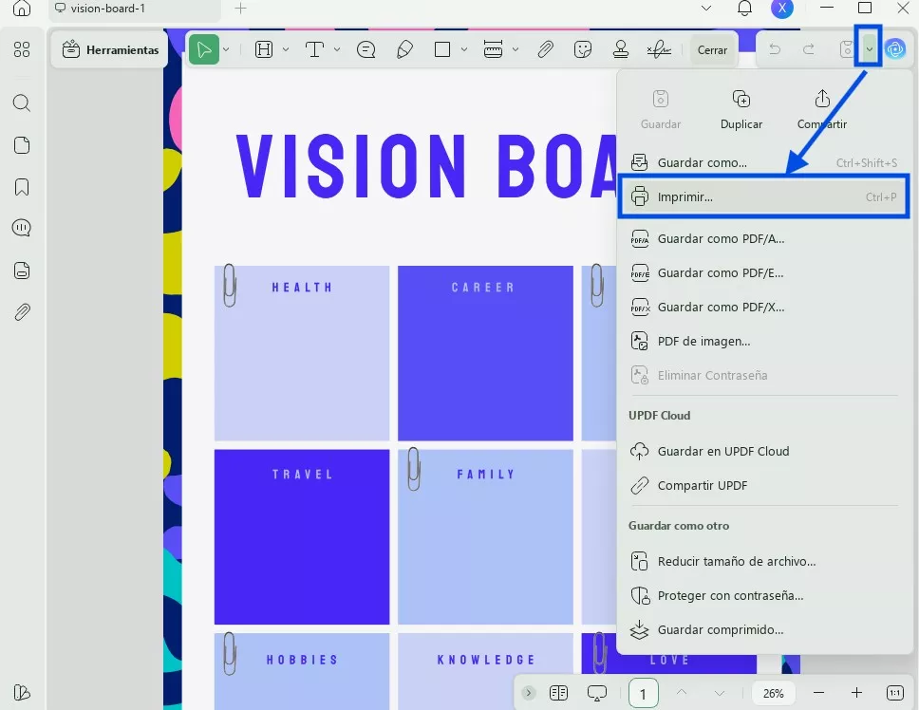Open the form fields sidebar icon
This screenshot has height=710, width=919.
[x=22, y=271]
